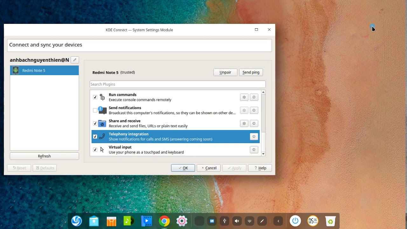Show info about Telephony integration plugin
The width and height of the screenshot is (407, 229).
(254, 136)
